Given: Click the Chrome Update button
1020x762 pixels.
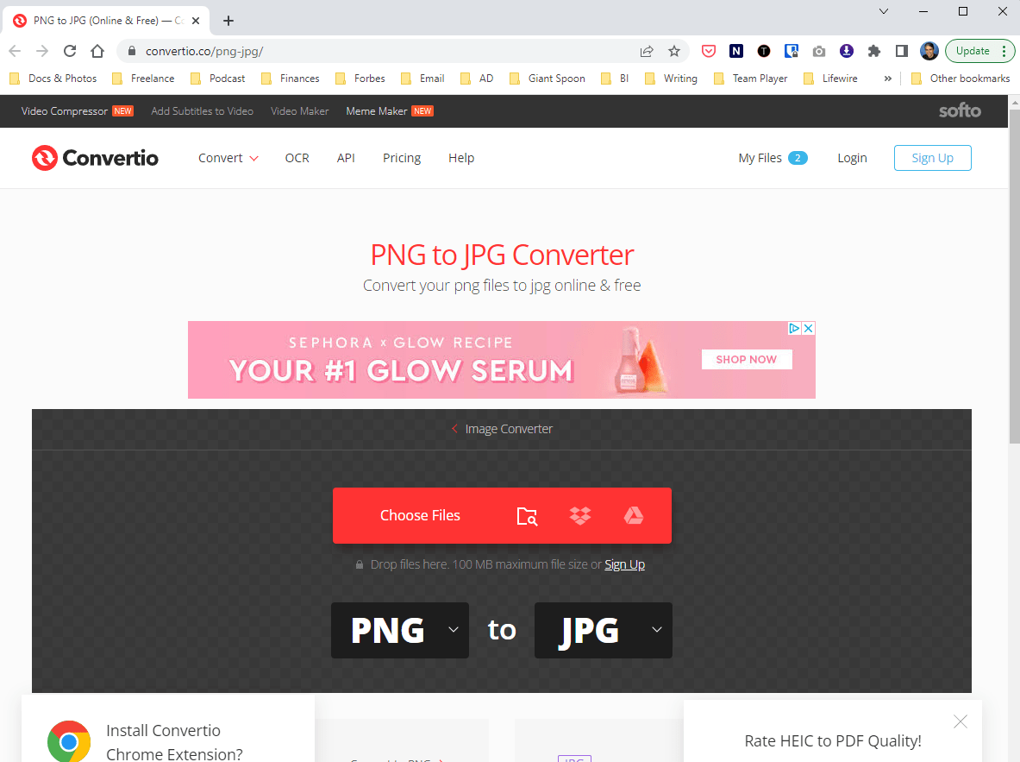Looking at the screenshot, I should [x=980, y=51].
